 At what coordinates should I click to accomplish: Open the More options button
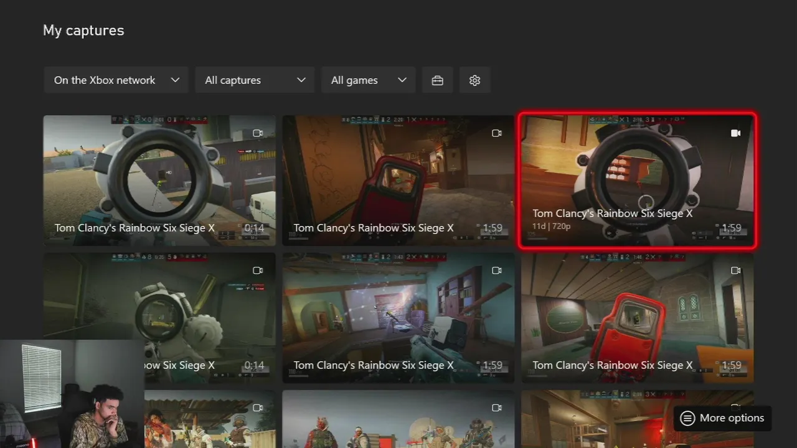(722, 418)
